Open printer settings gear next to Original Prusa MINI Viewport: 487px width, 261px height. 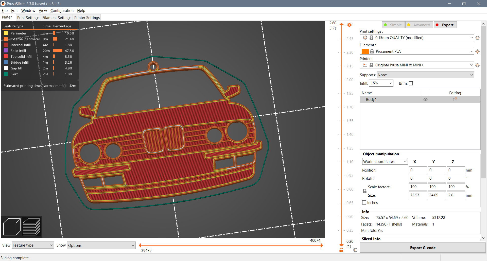pos(478,65)
